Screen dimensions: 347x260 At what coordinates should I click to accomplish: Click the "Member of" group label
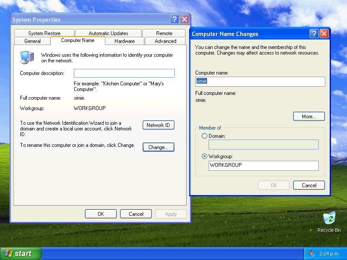click(x=210, y=128)
